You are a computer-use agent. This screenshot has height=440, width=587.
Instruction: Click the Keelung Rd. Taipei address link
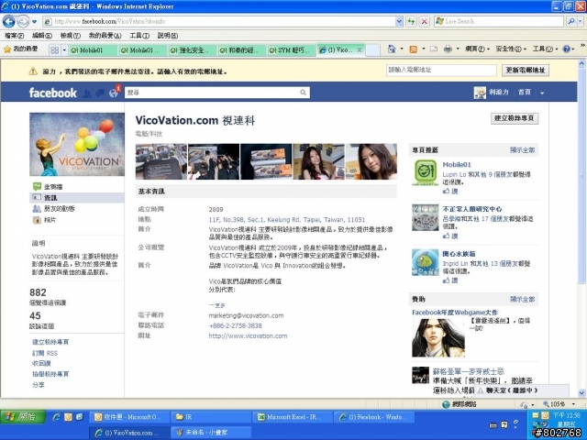[x=287, y=220]
